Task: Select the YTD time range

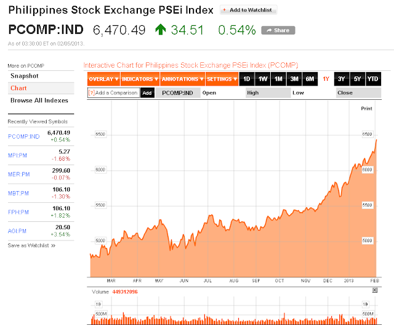Action: [373, 79]
